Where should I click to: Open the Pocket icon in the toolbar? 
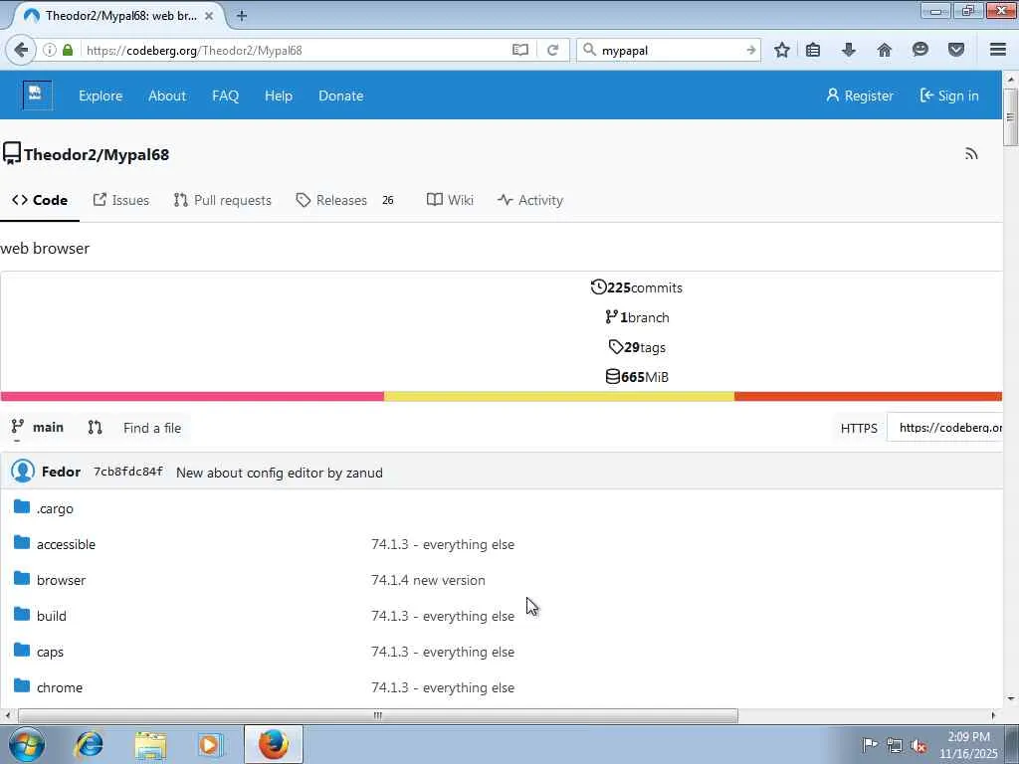coord(956,50)
